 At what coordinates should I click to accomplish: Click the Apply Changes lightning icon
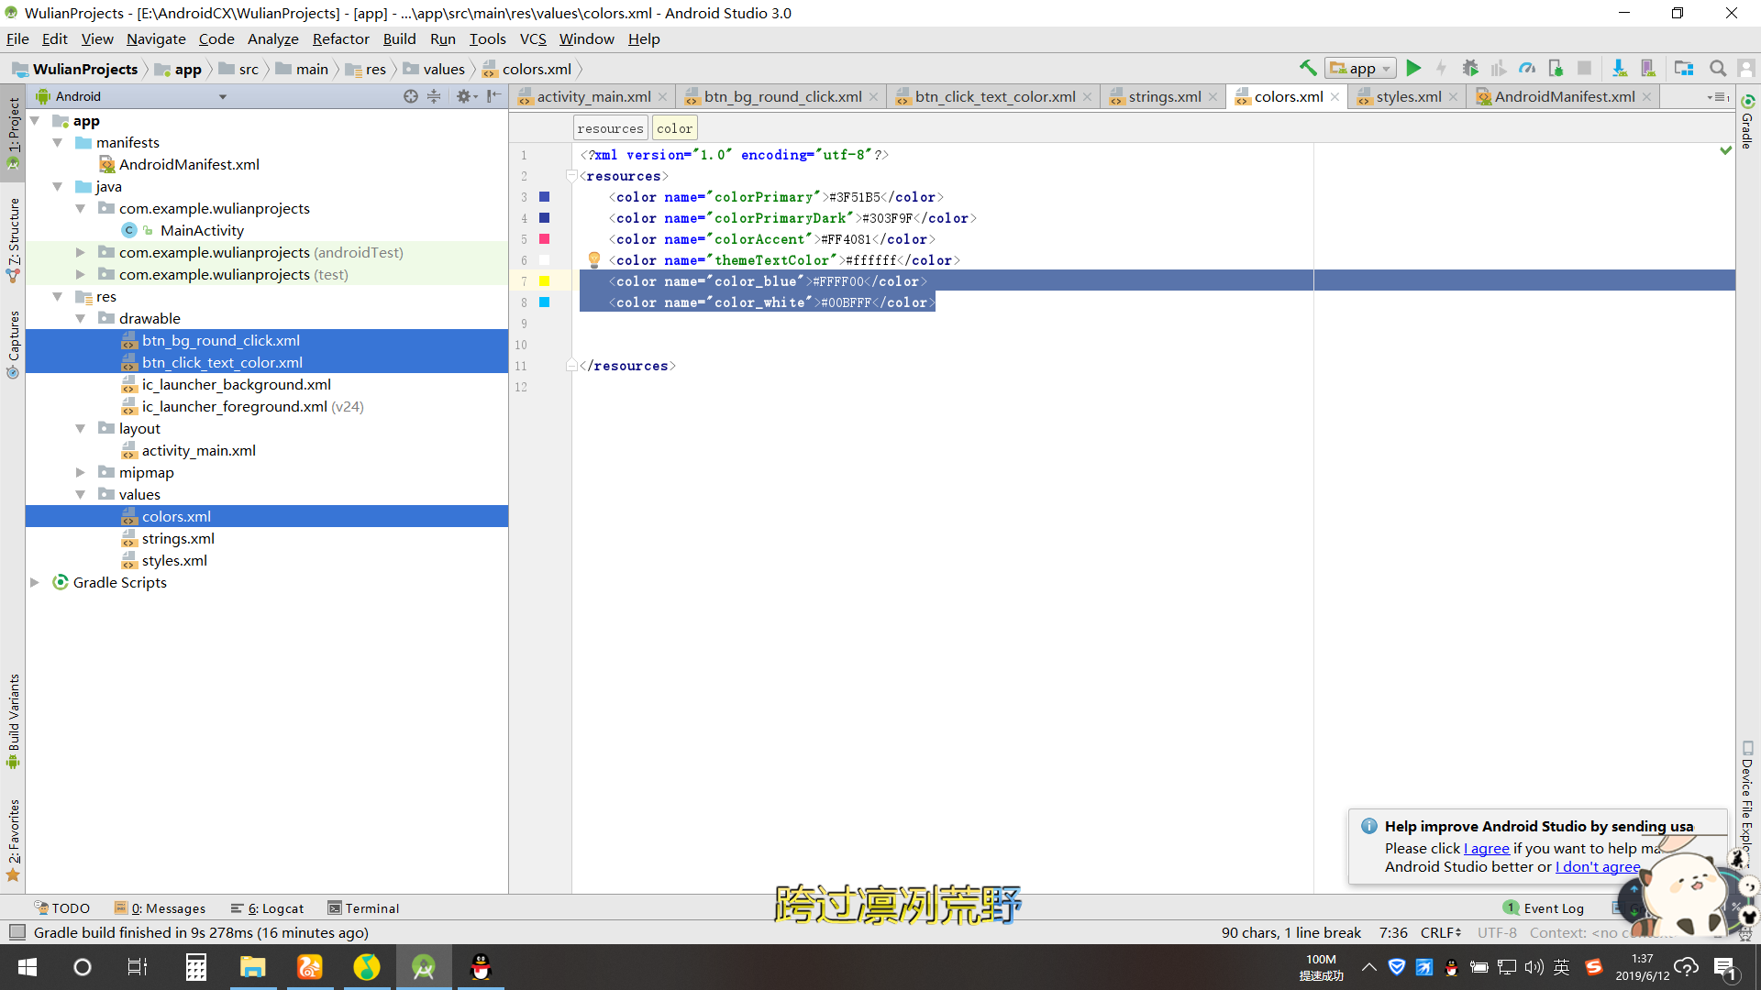(1441, 68)
